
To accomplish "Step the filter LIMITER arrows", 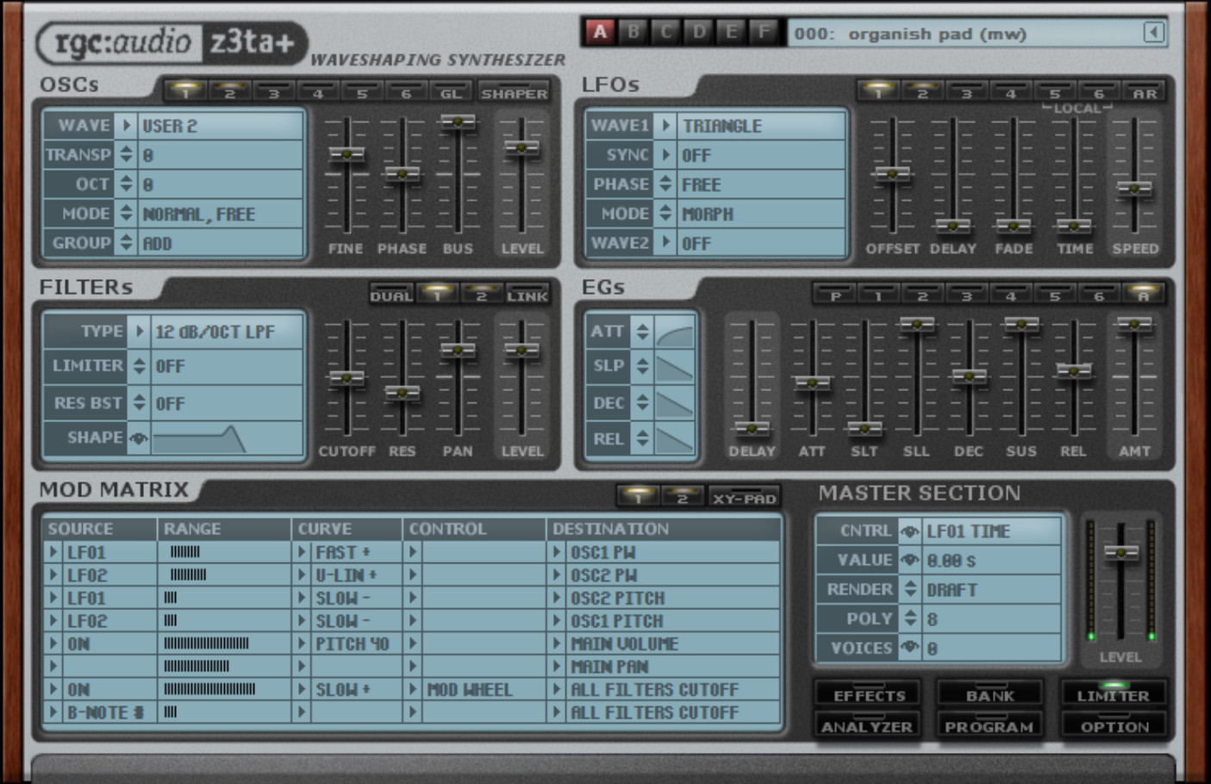I will coord(139,366).
